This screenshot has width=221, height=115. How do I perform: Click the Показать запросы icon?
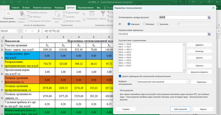point(28,13)
